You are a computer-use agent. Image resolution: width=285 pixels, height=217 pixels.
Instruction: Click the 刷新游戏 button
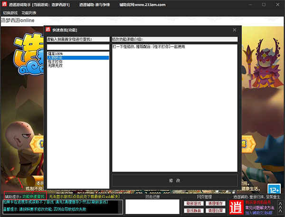tap(194, 203)
